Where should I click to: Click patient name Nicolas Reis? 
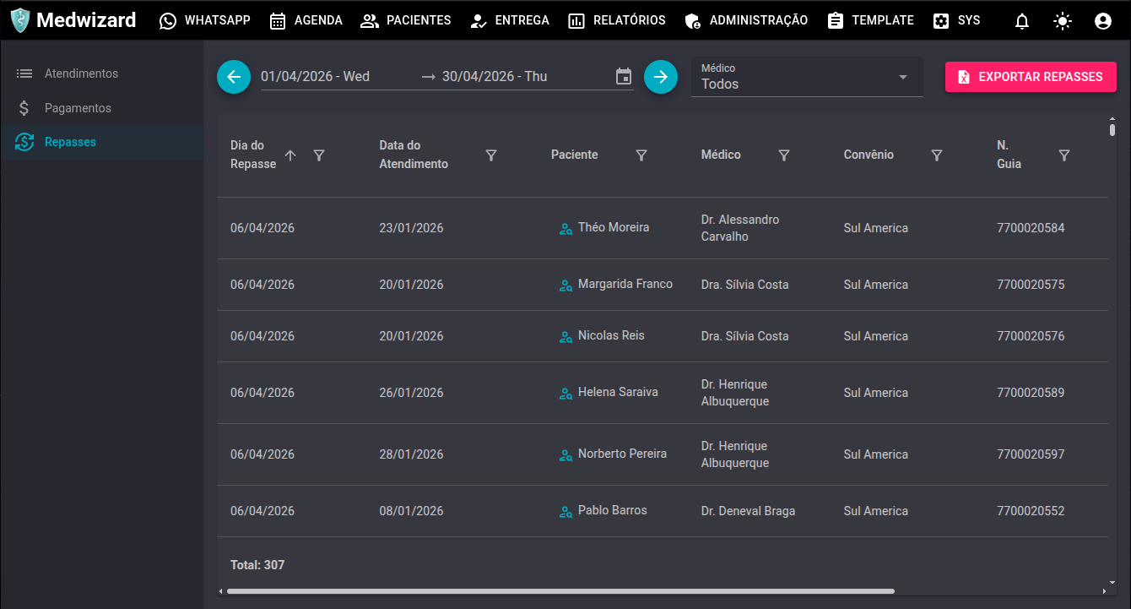point(611,335)
